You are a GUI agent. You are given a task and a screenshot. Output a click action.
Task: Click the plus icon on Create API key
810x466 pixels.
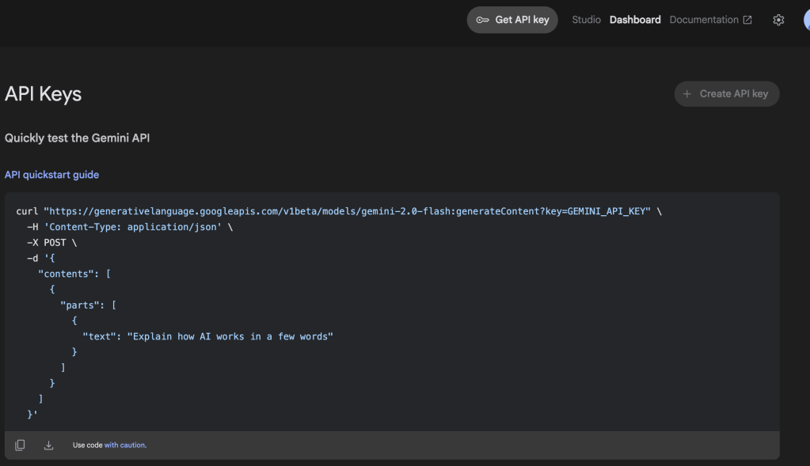[687, 93]
